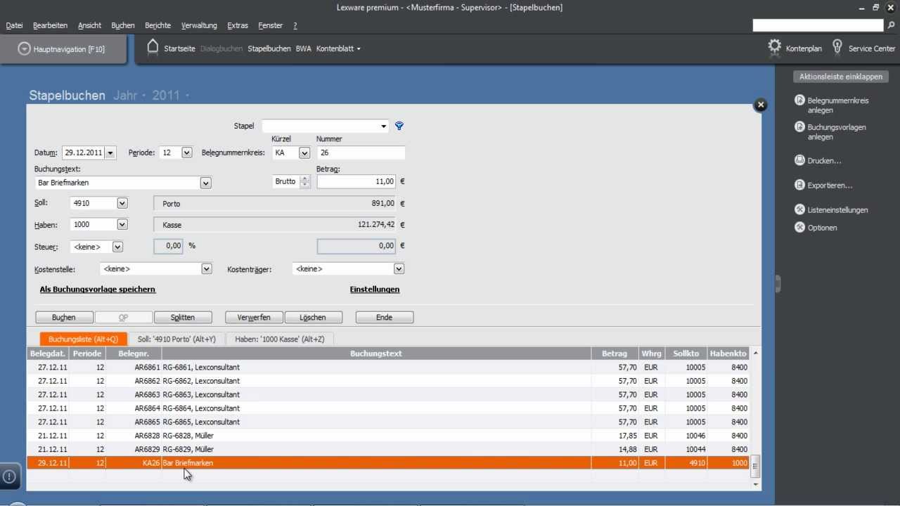
Task: Expand the Periode dropdown
Action: point(186,153)
